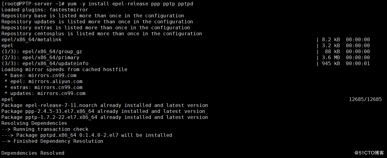387x158 pixels.
Task: Click the 'Repository centosplus' warning line
Action: pyautogui.click(x=102, y=34)
